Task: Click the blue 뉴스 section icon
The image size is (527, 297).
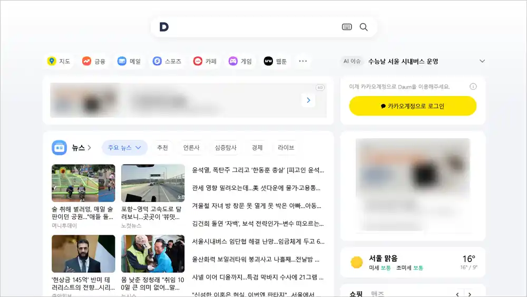Action: [x=59, y=148]
